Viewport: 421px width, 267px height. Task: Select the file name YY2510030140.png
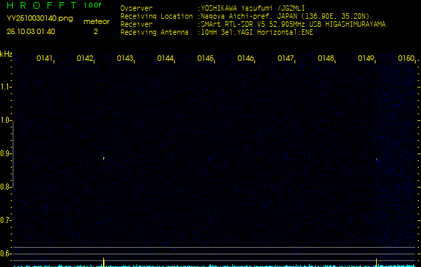(x=39, y=18)
